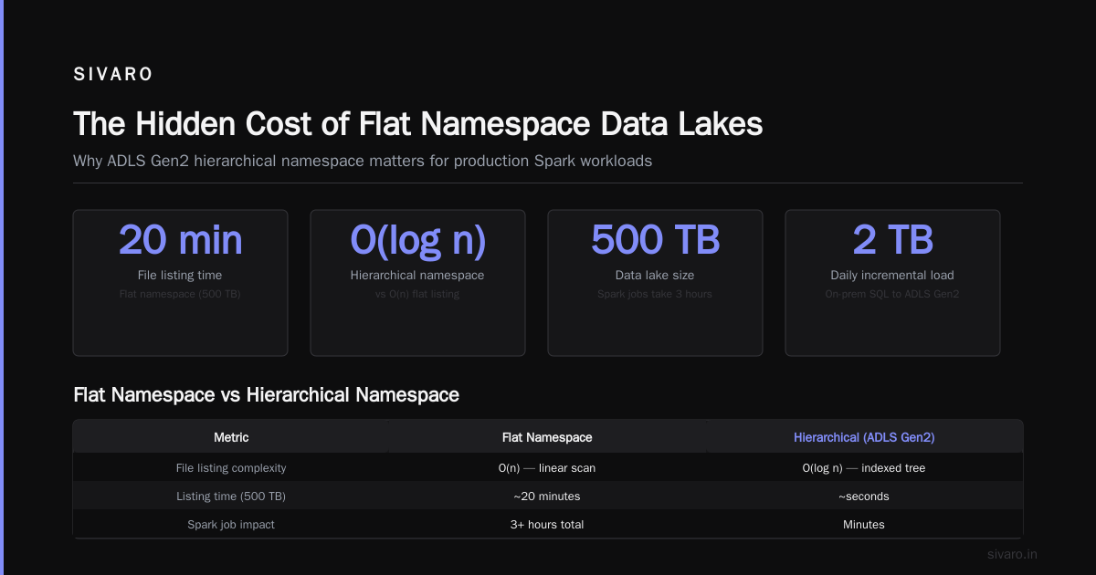Click the O(n) — linear scan cell
Viewport: 1096px width, 575px height.
[547, 467]
